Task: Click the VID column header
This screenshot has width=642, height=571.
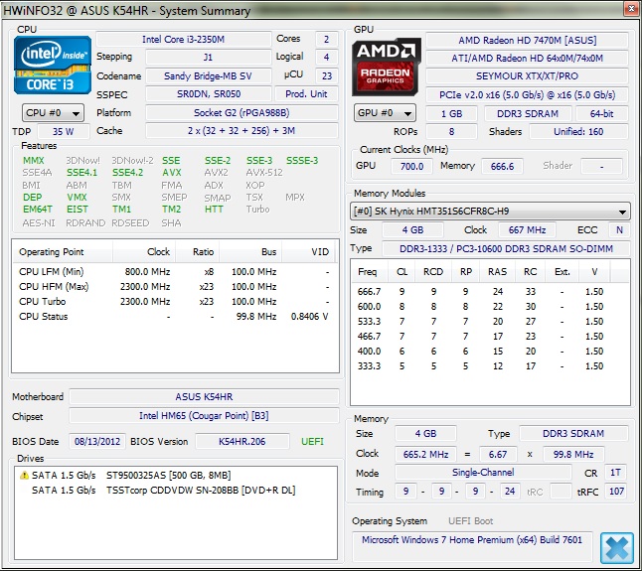Action: coord(309,252)
